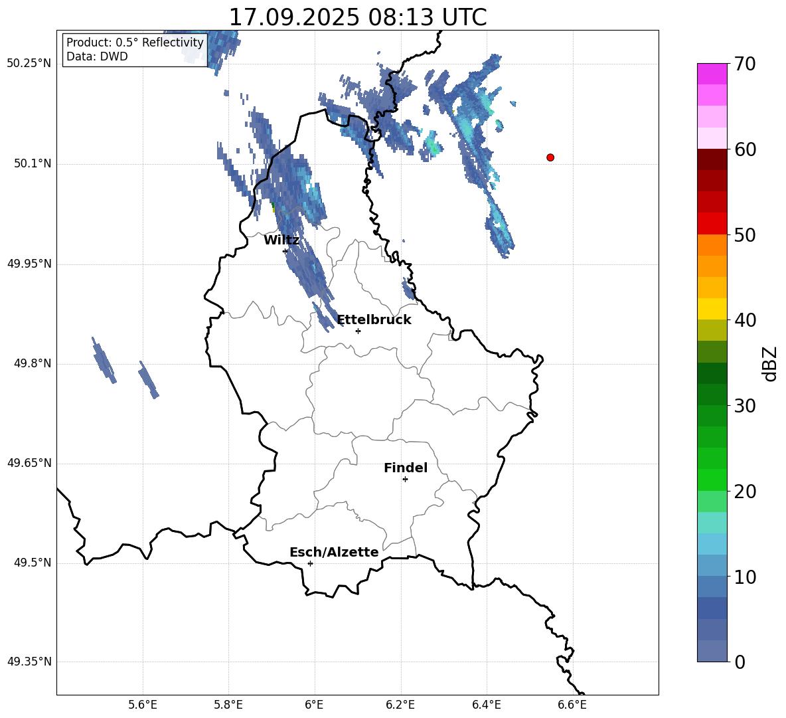Click the 49.95°N latitude label
Viewport: 786px width, 718px height.
(x=29, y=264)
